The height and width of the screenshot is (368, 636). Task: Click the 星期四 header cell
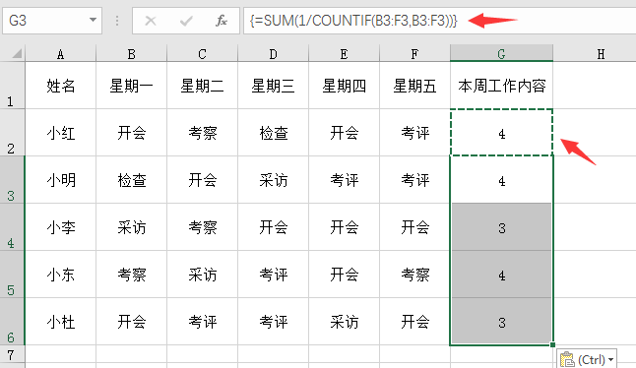pos(344,85)
